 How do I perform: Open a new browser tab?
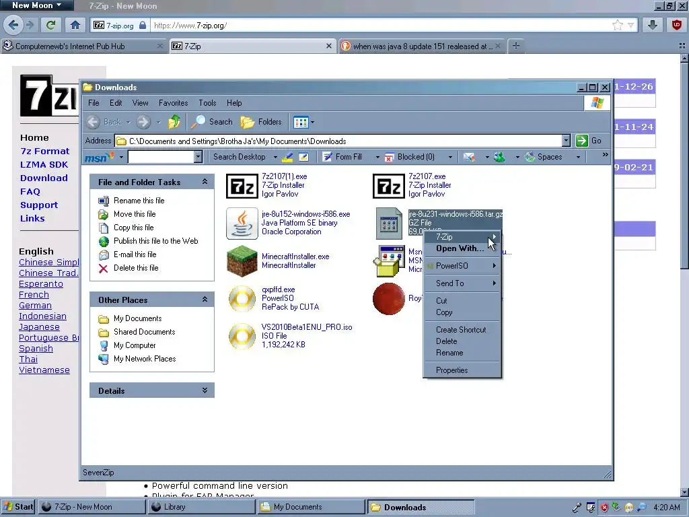[x=516, y=46]
